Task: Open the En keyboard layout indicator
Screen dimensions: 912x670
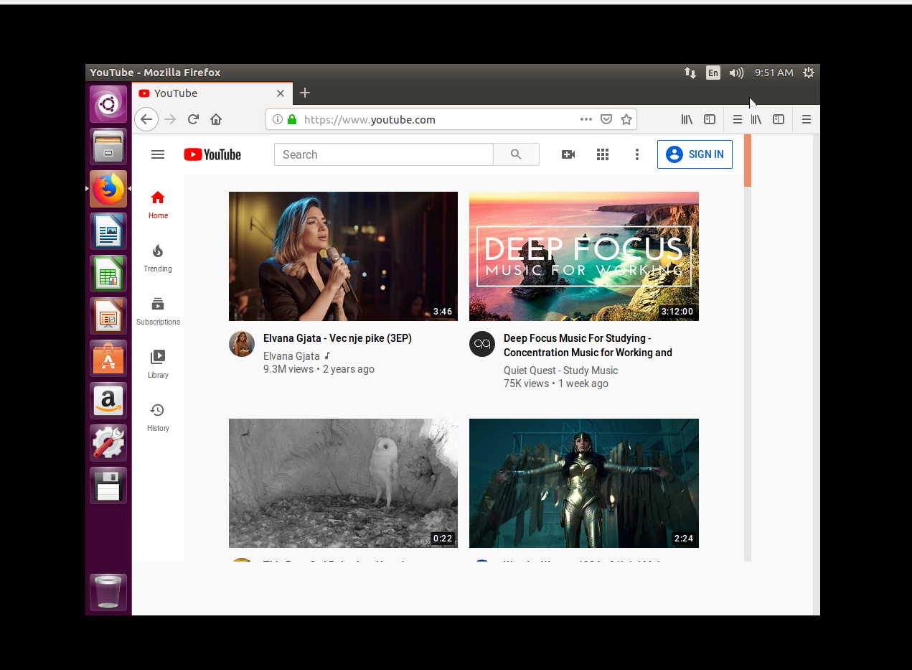Action: 713,73
